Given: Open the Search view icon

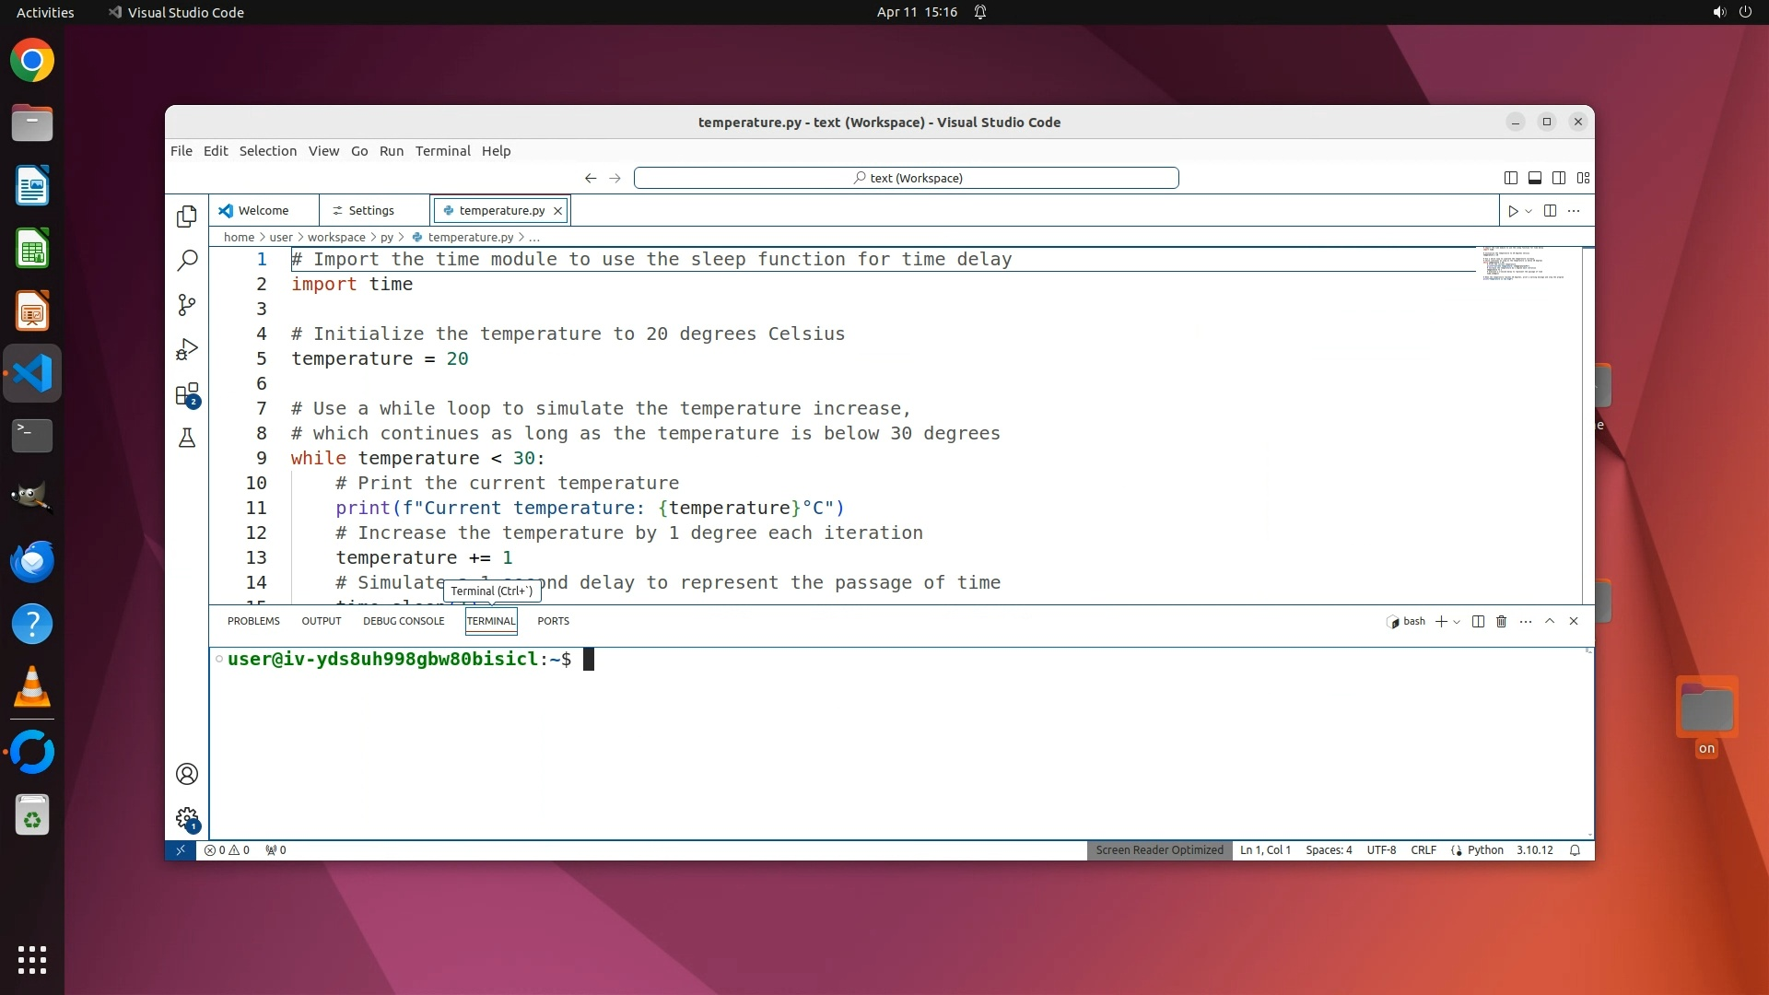Looking at the screenshot, I should point(187,261).
